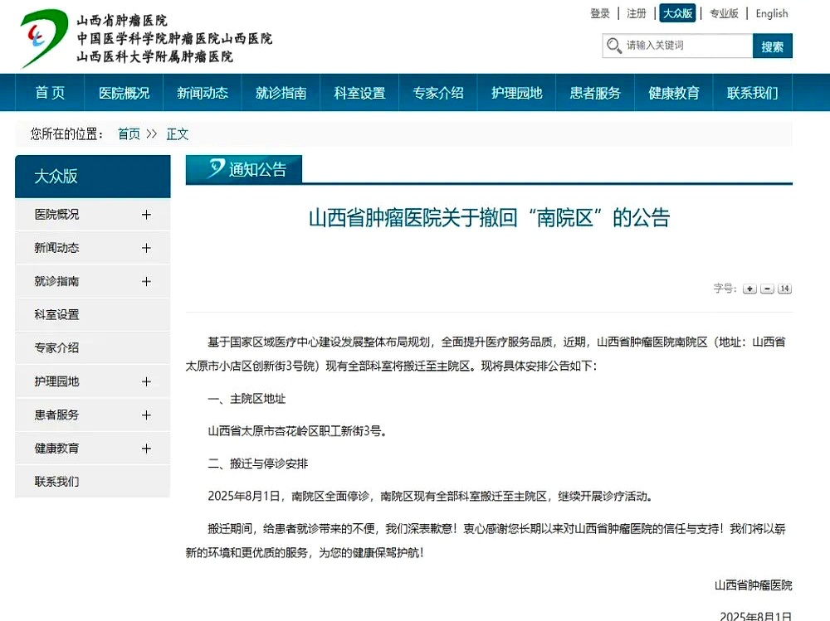This screenshot has width=830, height=621.
Task: Open 联系我们 in top navigation bar
Action: [752, 93]
